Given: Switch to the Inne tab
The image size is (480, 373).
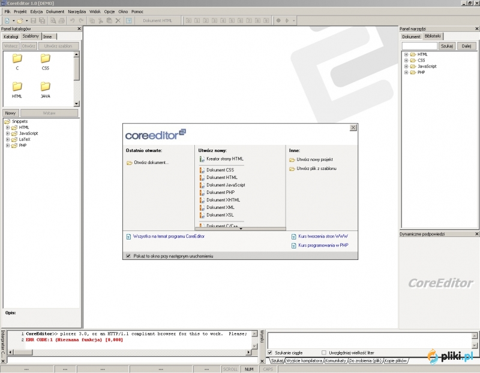Looking at the screenshot, I should pos(49,37).
